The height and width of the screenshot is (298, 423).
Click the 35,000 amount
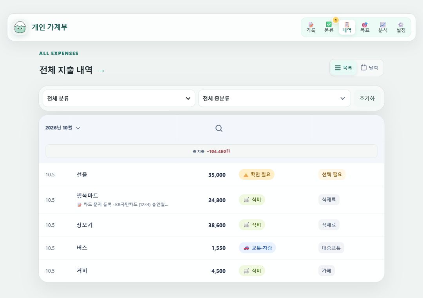click(x=217, y=175)
